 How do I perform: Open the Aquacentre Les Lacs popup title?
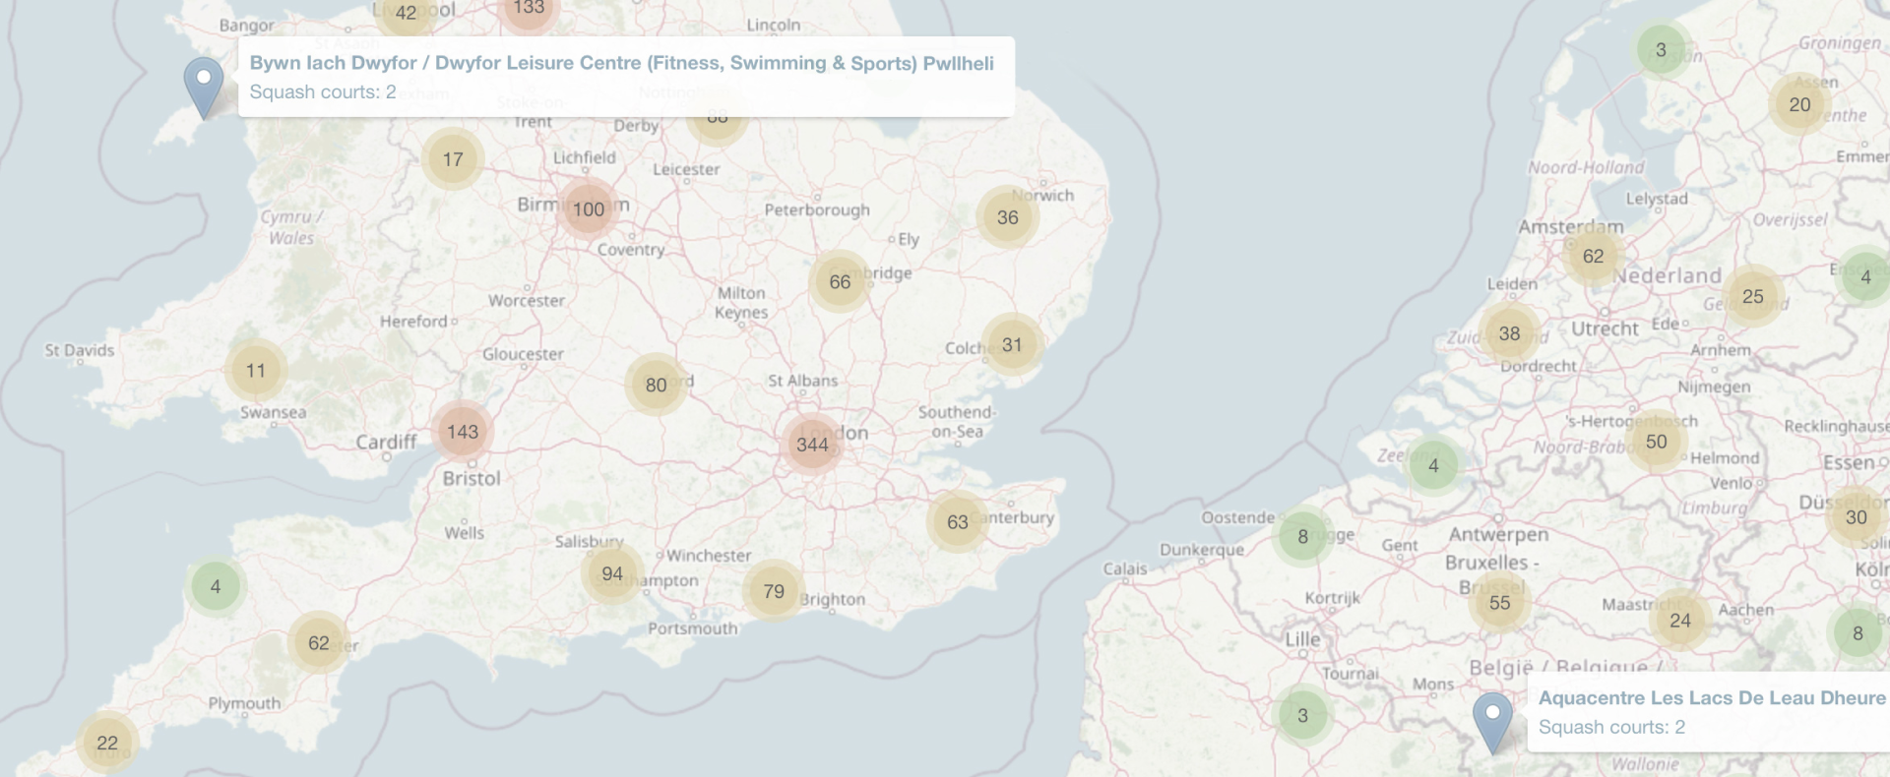click(x=1711, y=697)
